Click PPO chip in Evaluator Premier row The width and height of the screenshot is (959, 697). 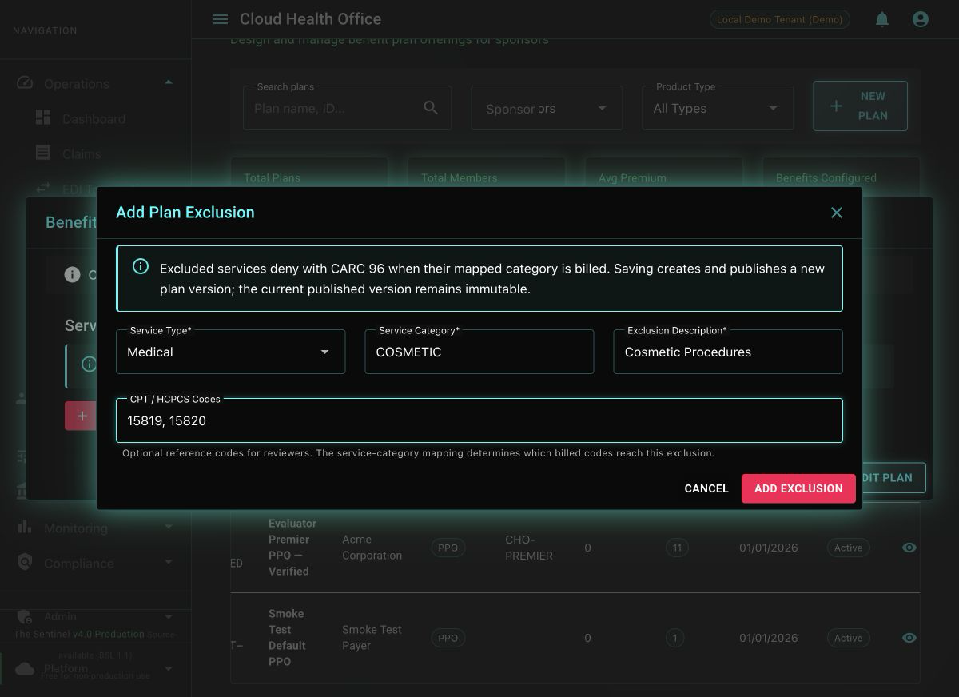point(448,548)
